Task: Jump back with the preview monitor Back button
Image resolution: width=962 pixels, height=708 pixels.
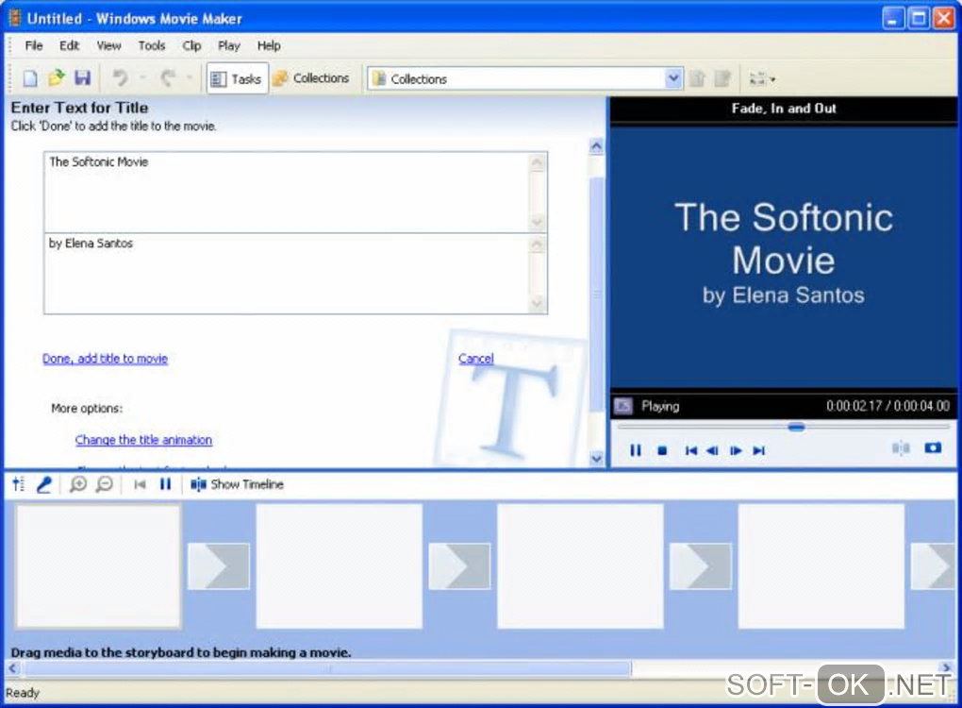Action: pos(690,450)
